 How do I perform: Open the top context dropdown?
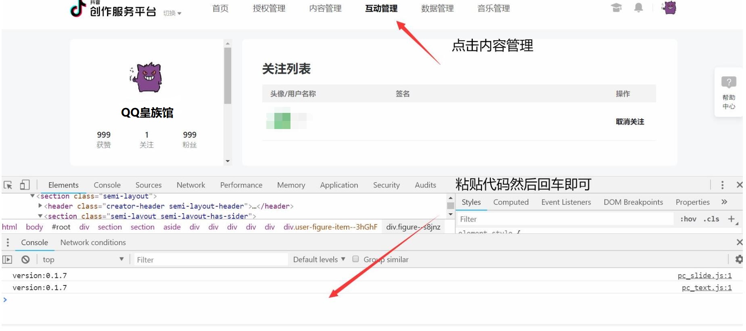point(83,260)
